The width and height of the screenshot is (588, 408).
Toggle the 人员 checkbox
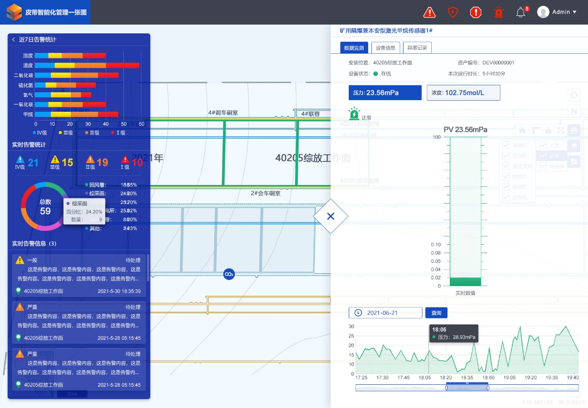pyautogui.click(x=543, y=145)
